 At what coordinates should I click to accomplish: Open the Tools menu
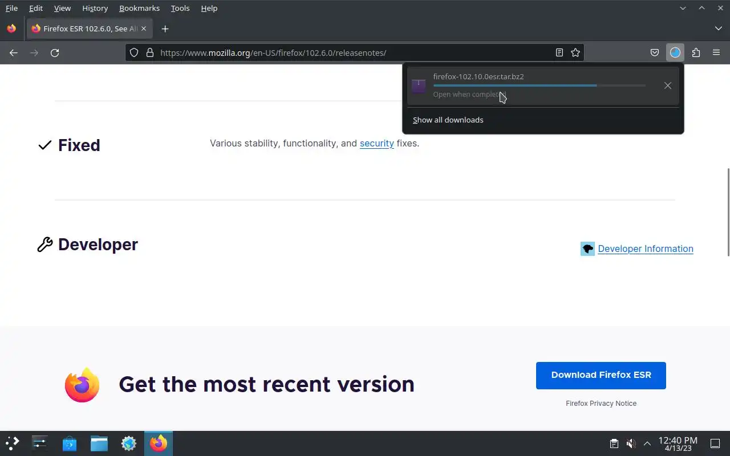(180, 8)
